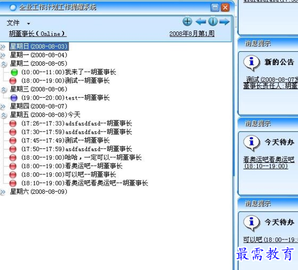This screenshot has width=298, height=270.
Task: Go to next week with right arrow
Action: point(224,21)
